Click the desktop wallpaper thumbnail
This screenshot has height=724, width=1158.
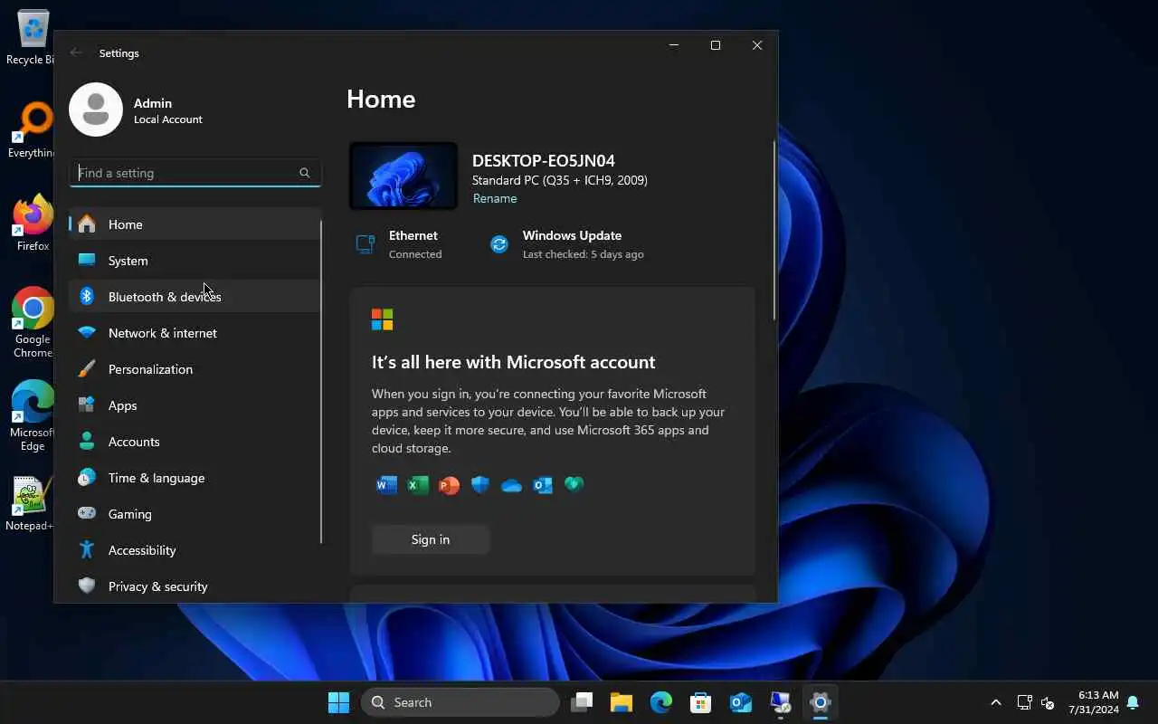point(403,176)
